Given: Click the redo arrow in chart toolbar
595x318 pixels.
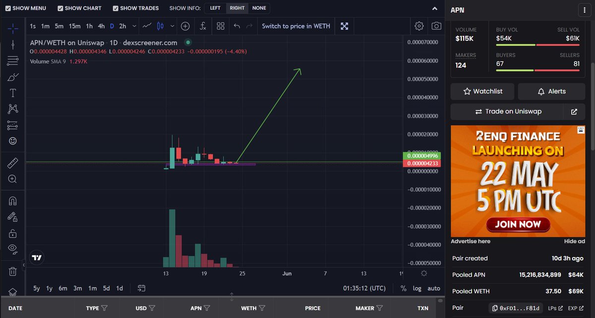Looking at the screenshot, I should pos(249,26).
